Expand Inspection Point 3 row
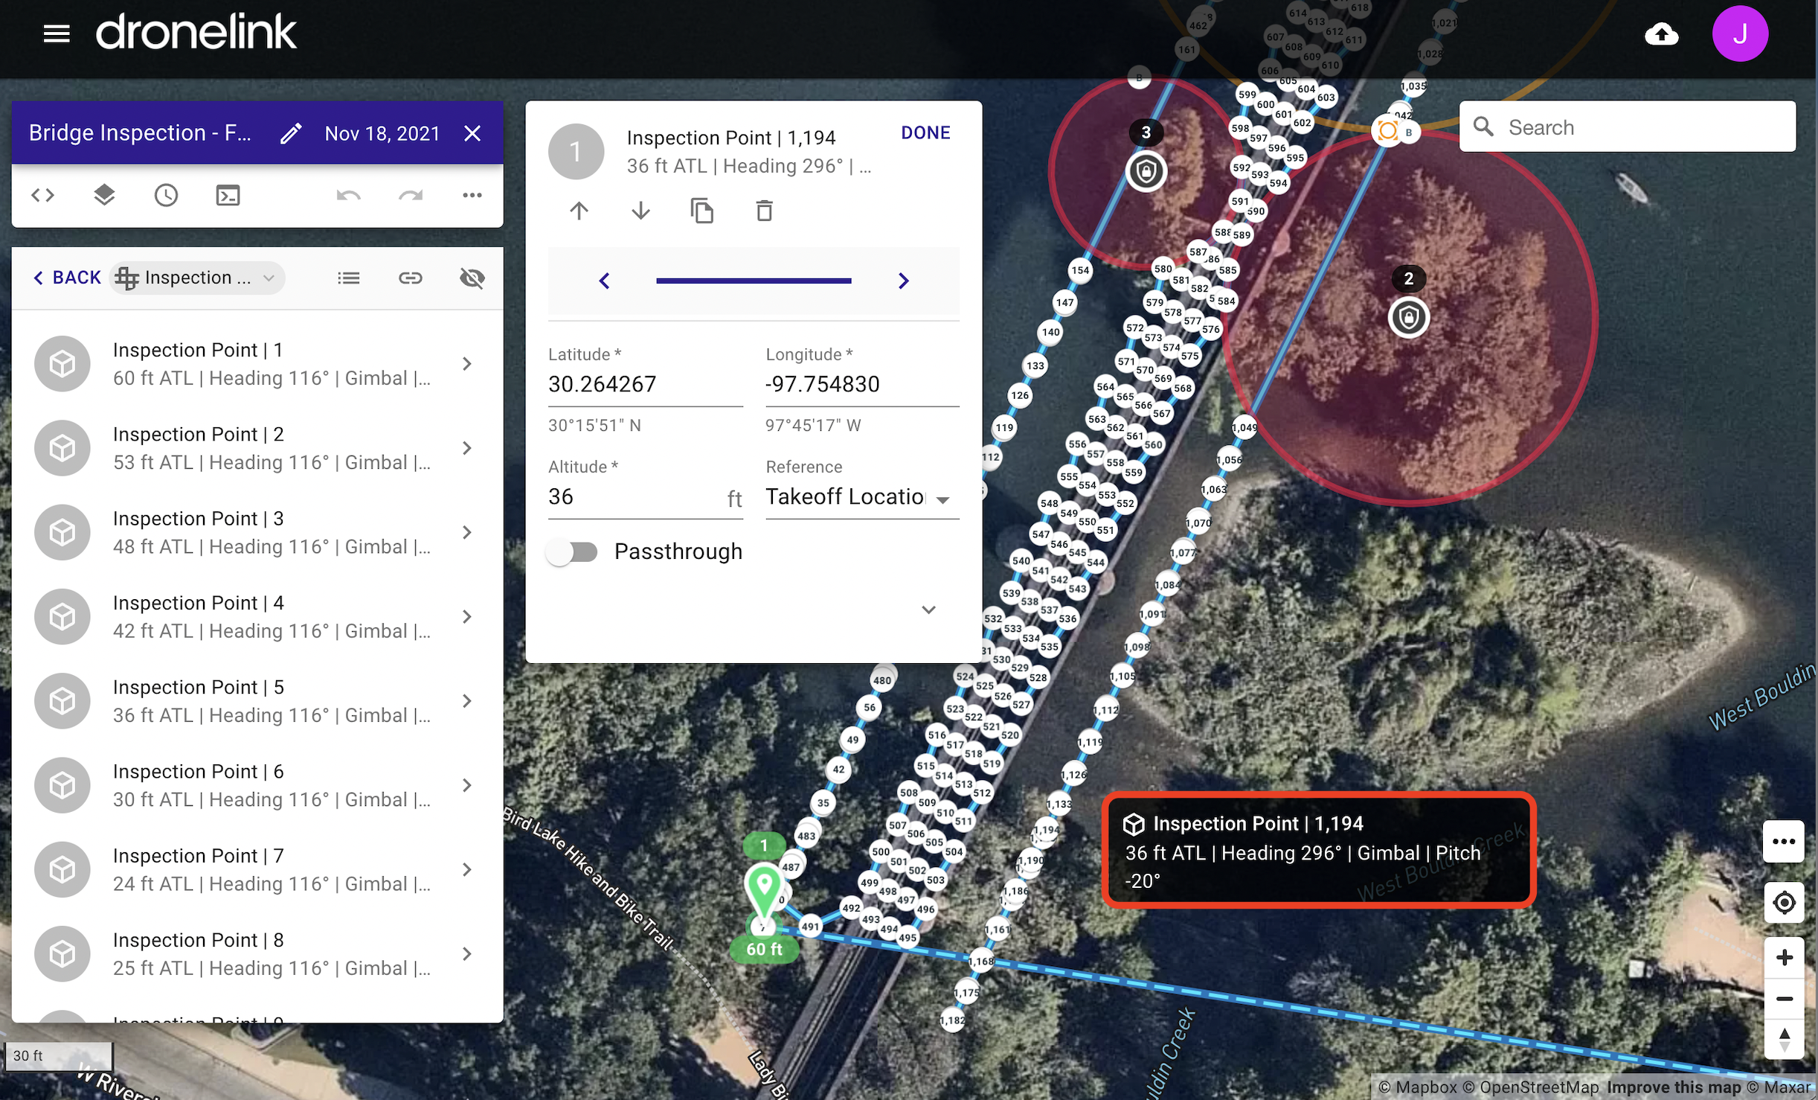The width and height of the screenshot is (1818, 1100). coord(467,532)
